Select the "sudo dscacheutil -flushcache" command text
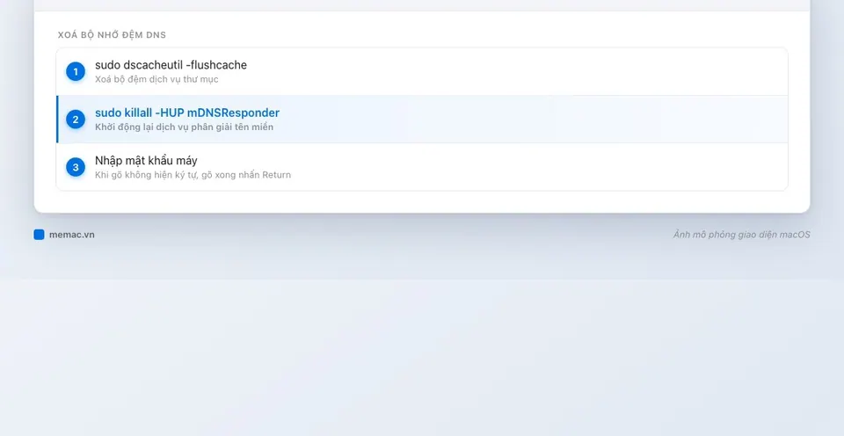Image resolution: width=844 pixels, height=436 pixels. coord(171,65)
